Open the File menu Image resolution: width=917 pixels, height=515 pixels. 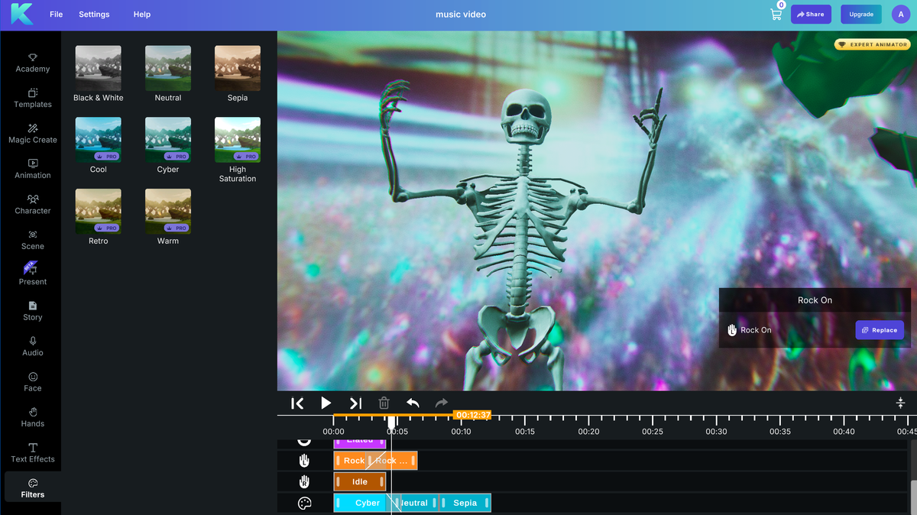pyautogui.click(x=56, y=14)
